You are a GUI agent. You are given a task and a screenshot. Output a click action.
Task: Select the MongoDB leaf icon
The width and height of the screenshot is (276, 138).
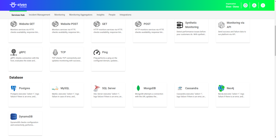coord(138,88)
